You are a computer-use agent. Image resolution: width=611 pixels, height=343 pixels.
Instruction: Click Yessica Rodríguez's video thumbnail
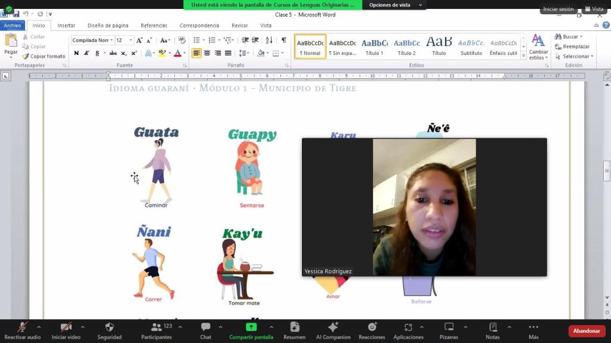click(424, 207)
